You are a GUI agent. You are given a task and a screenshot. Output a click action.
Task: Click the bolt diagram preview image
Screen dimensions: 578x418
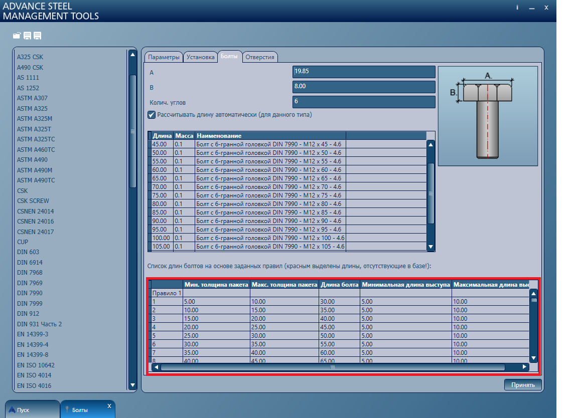click(x=487, y=115)
